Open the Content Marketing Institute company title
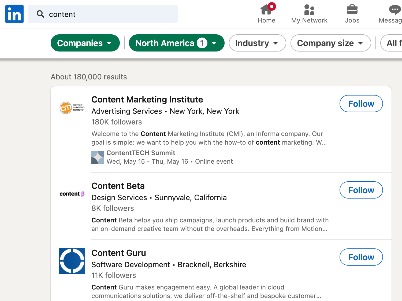 pyautogui.click(x=147, y=100)
